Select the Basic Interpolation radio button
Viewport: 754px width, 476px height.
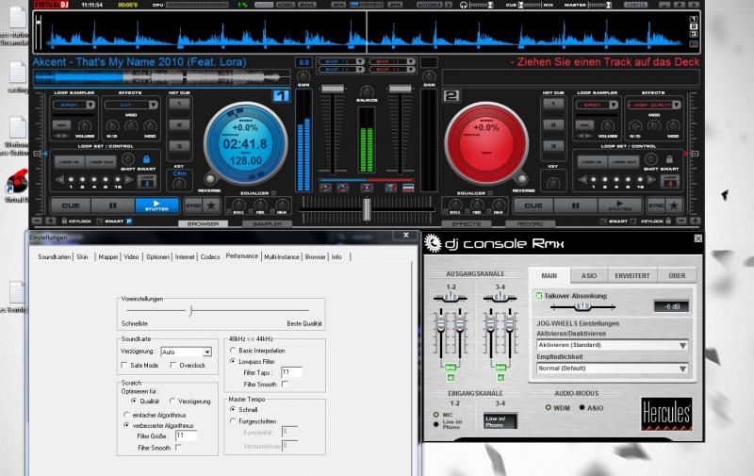tap(233, 351)
